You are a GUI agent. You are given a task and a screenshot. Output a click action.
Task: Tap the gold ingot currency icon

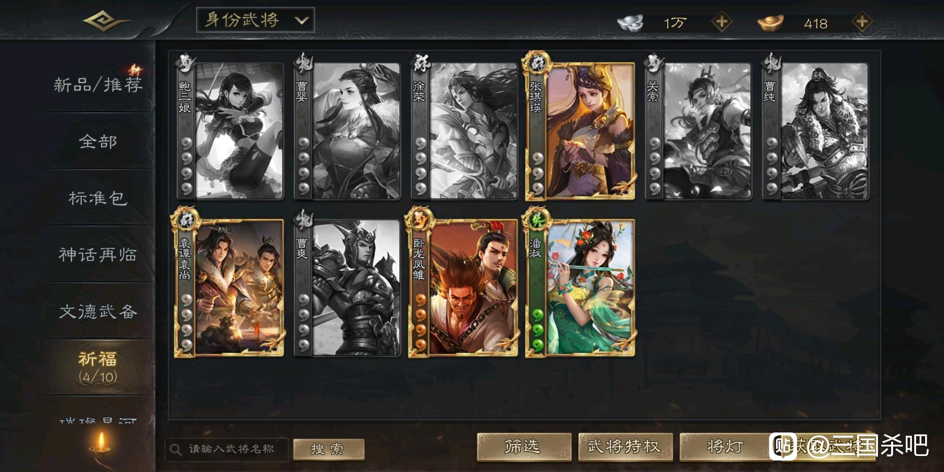coord(770,23)
